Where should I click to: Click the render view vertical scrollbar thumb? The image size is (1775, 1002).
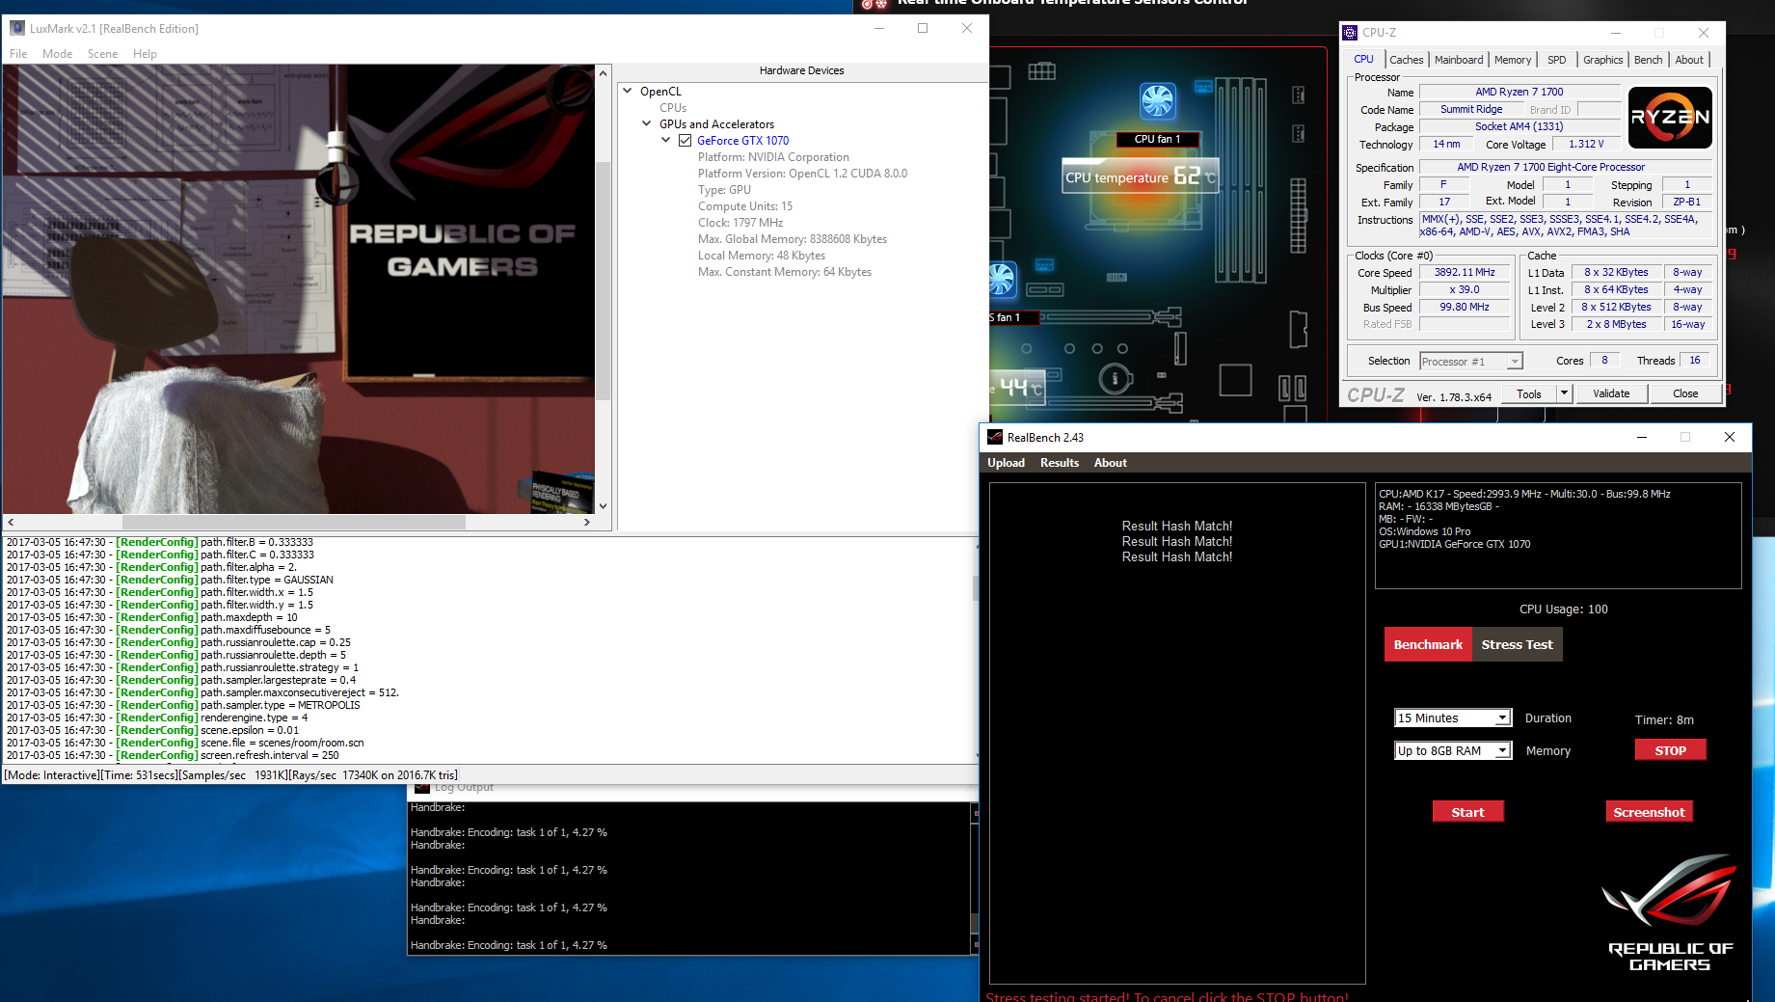pyautogui.click(x=604, y=282)
